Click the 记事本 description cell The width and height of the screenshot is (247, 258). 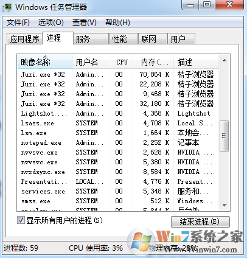tap(188, 142)
